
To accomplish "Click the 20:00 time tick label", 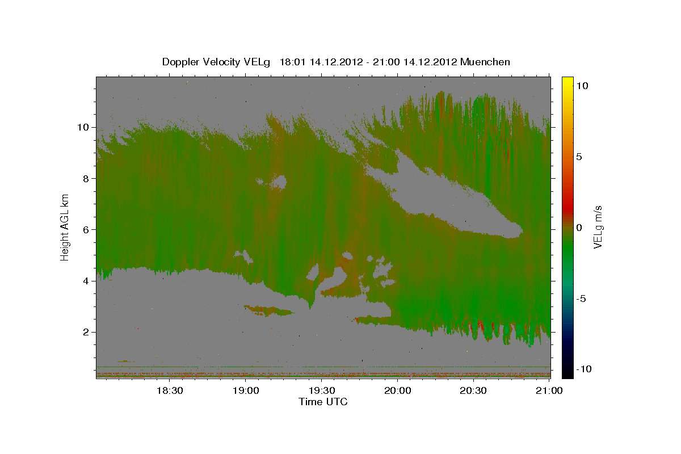I will [x=397, y=391].
